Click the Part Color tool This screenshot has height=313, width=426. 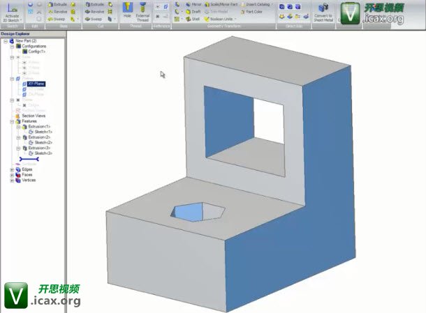coord(251,12)
